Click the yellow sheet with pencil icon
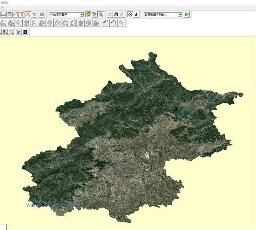The image size is (256, 230). 11,32
